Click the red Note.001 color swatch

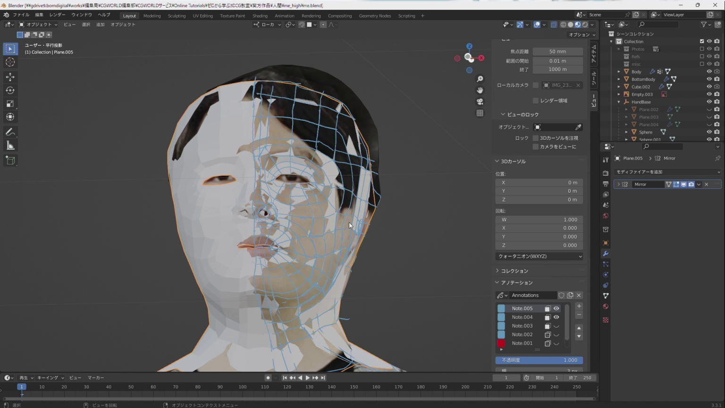coord(501,343)
